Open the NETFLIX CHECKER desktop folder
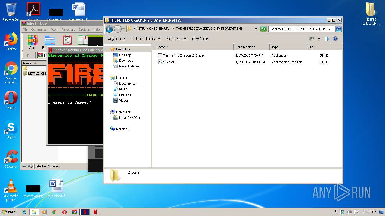The width and height of the screenshot is (385, 216). [x=371, y=14]
